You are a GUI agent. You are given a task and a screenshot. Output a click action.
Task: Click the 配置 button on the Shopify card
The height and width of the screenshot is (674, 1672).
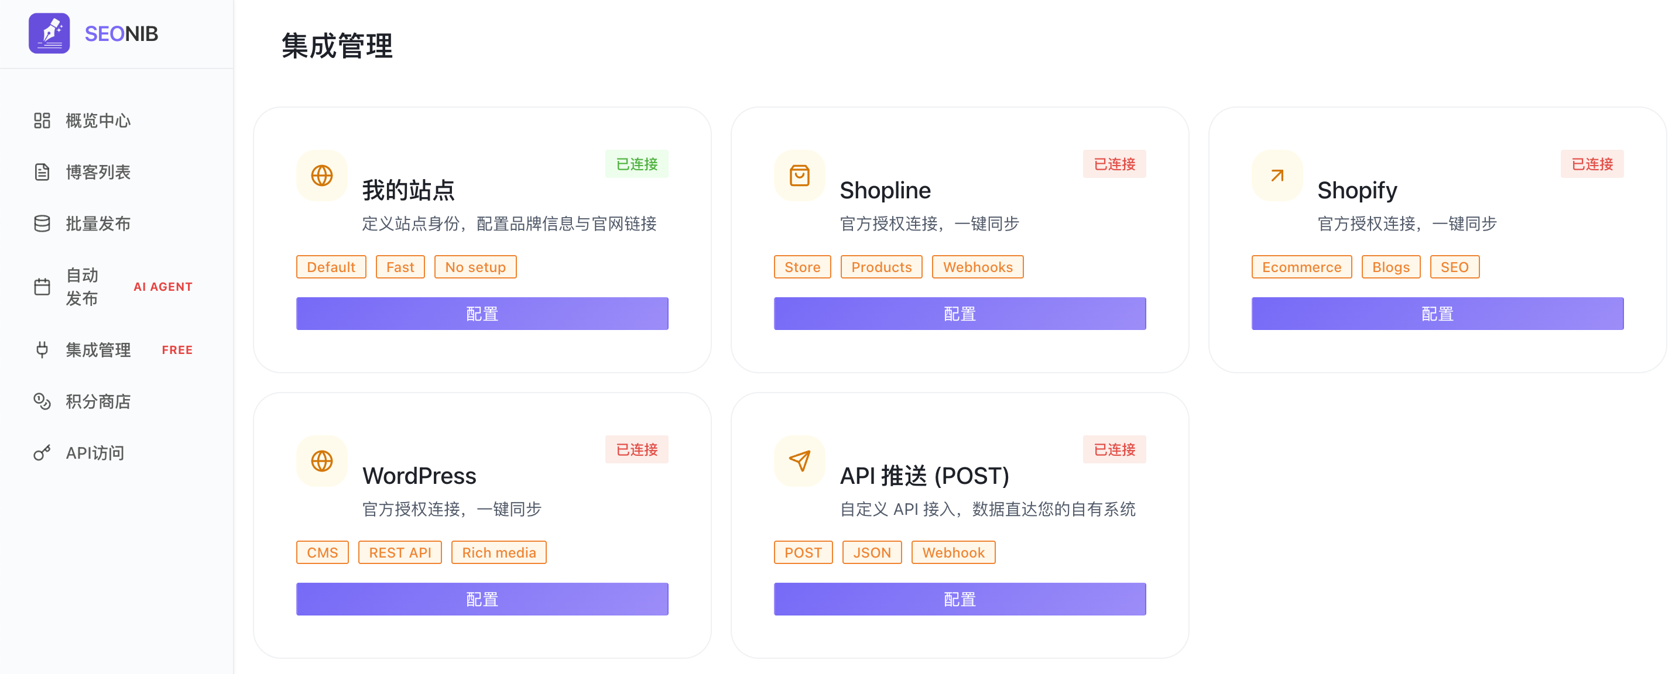tap(1438, 314)
